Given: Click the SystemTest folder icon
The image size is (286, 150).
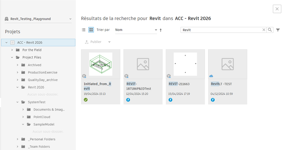Looking at the screenshot, I should click(23, 102).
